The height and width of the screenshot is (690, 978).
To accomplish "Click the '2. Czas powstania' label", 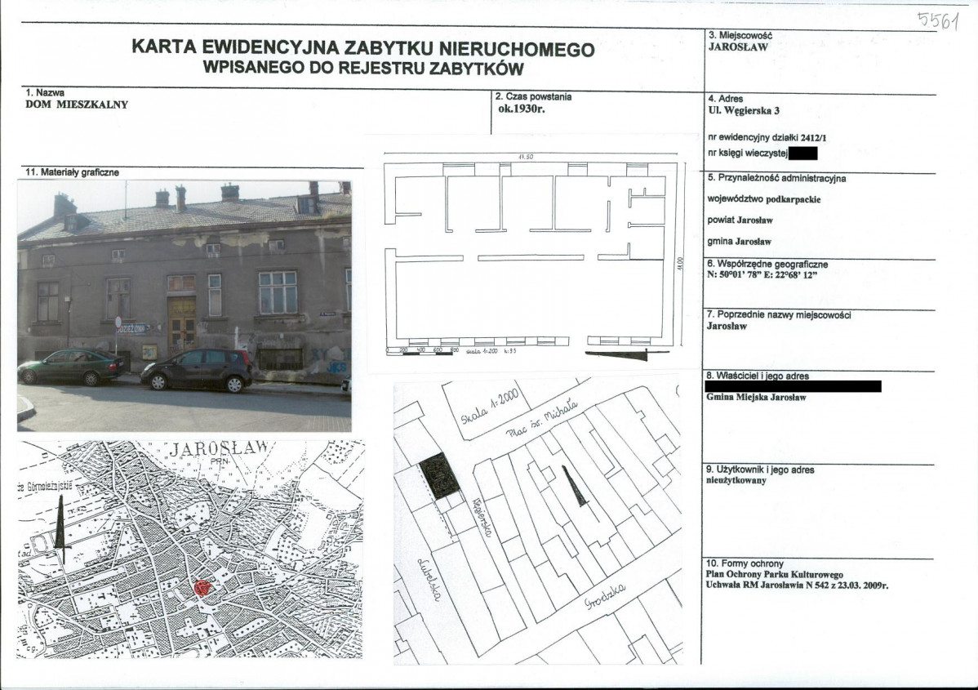I will coord(533,96).
